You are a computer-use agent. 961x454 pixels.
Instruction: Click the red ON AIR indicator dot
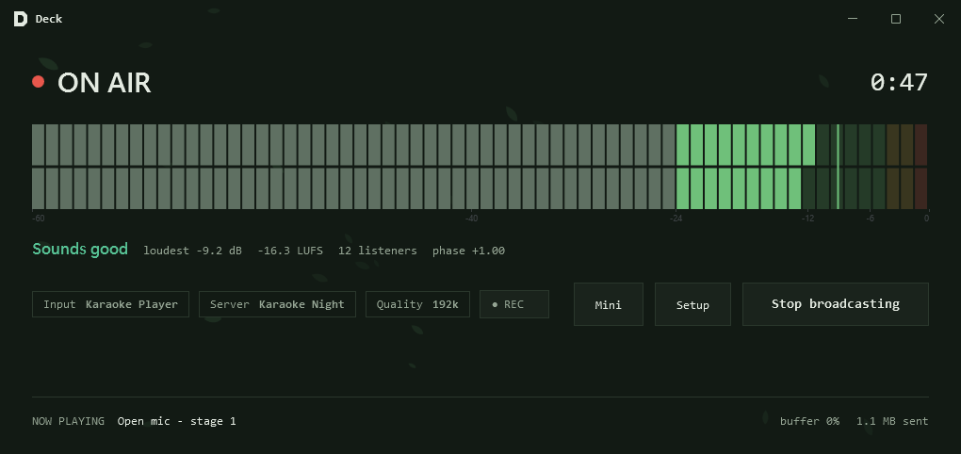tap(38, 82)
